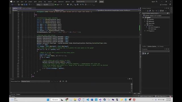This screenshot has width=182, height=102.
Task: Click the bookmark toolbar icon
Action: tap(86, 5)
